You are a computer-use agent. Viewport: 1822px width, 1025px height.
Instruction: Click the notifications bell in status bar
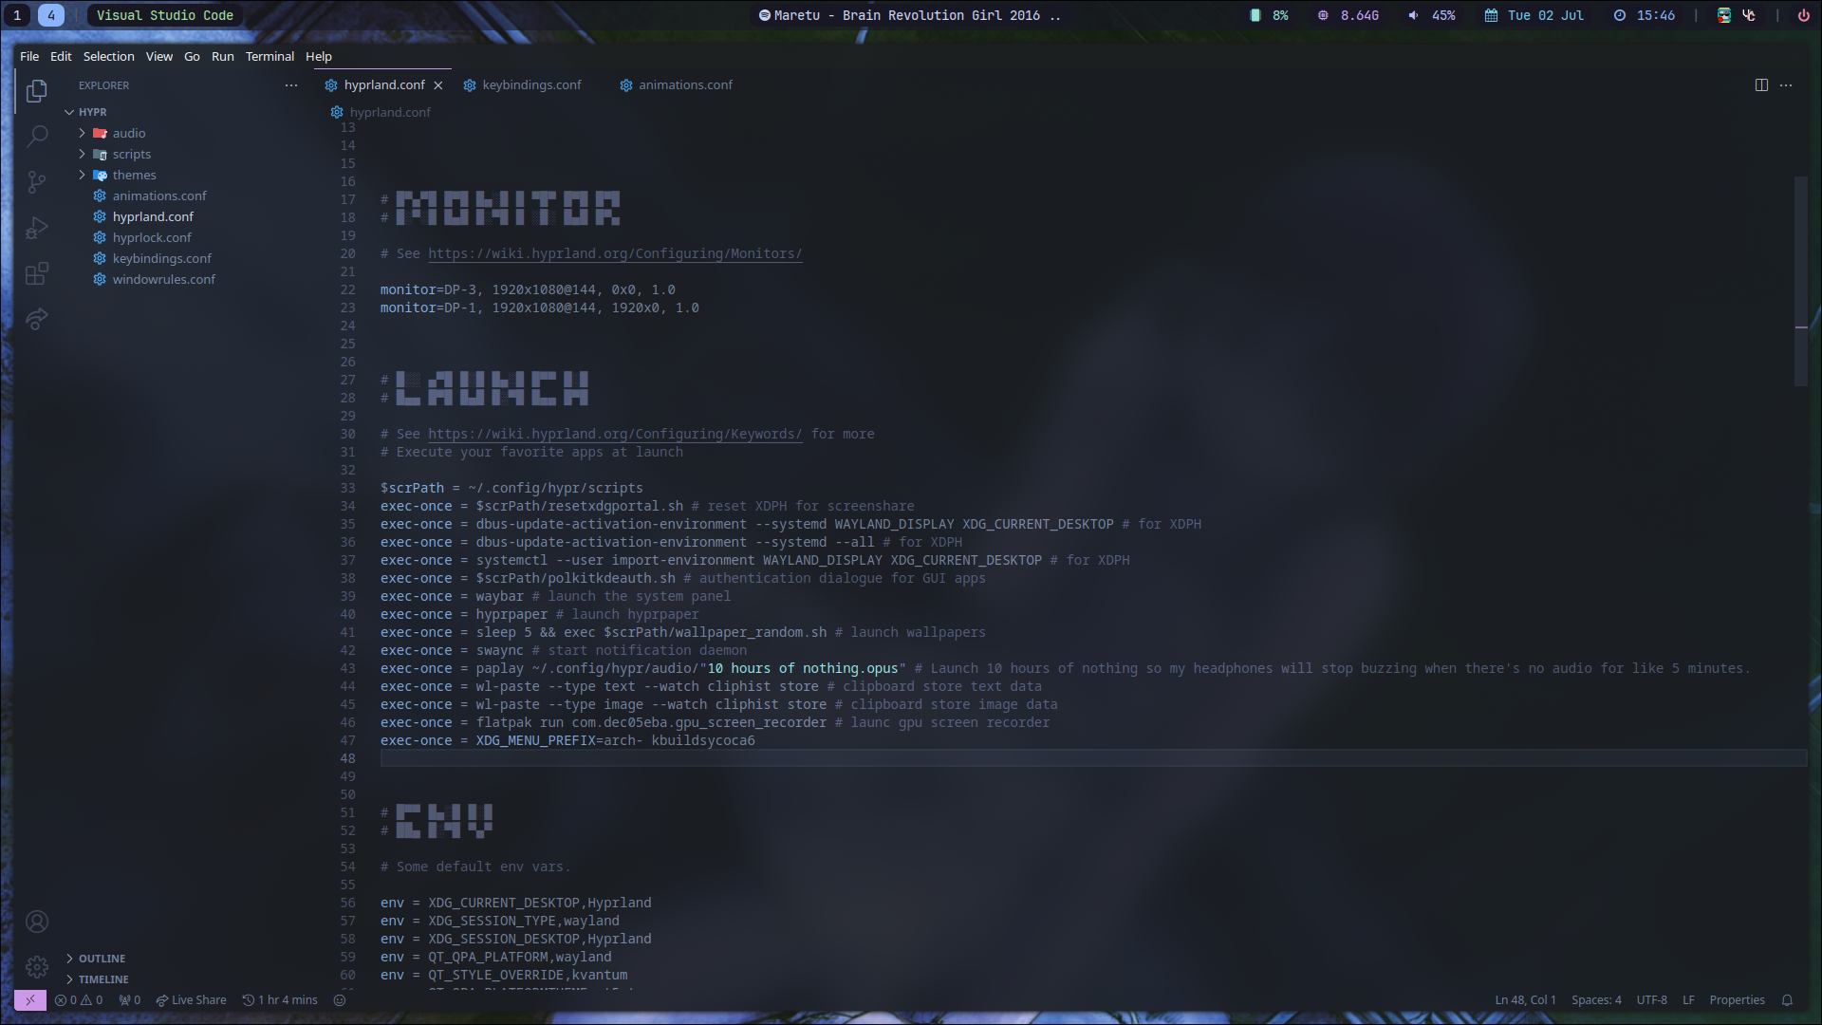[x=1787, y=1000]
